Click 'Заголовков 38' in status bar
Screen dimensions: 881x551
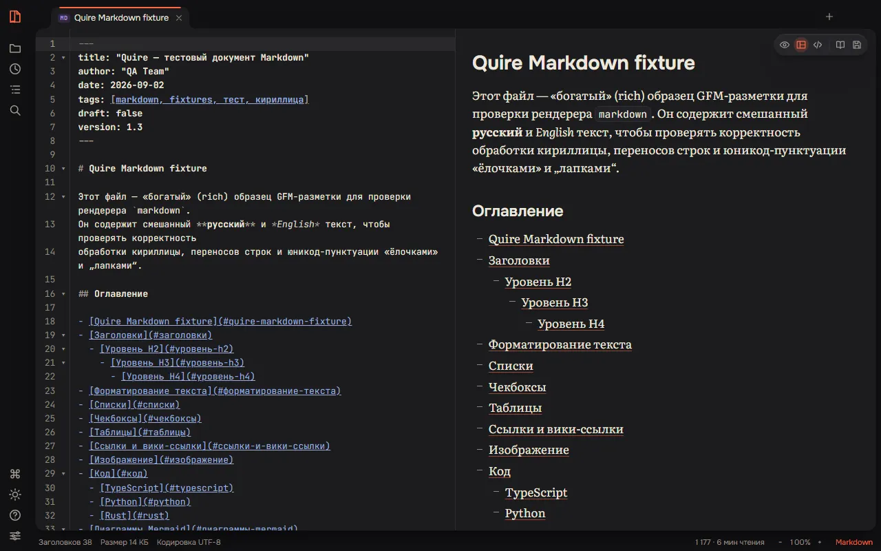(65, 542)
